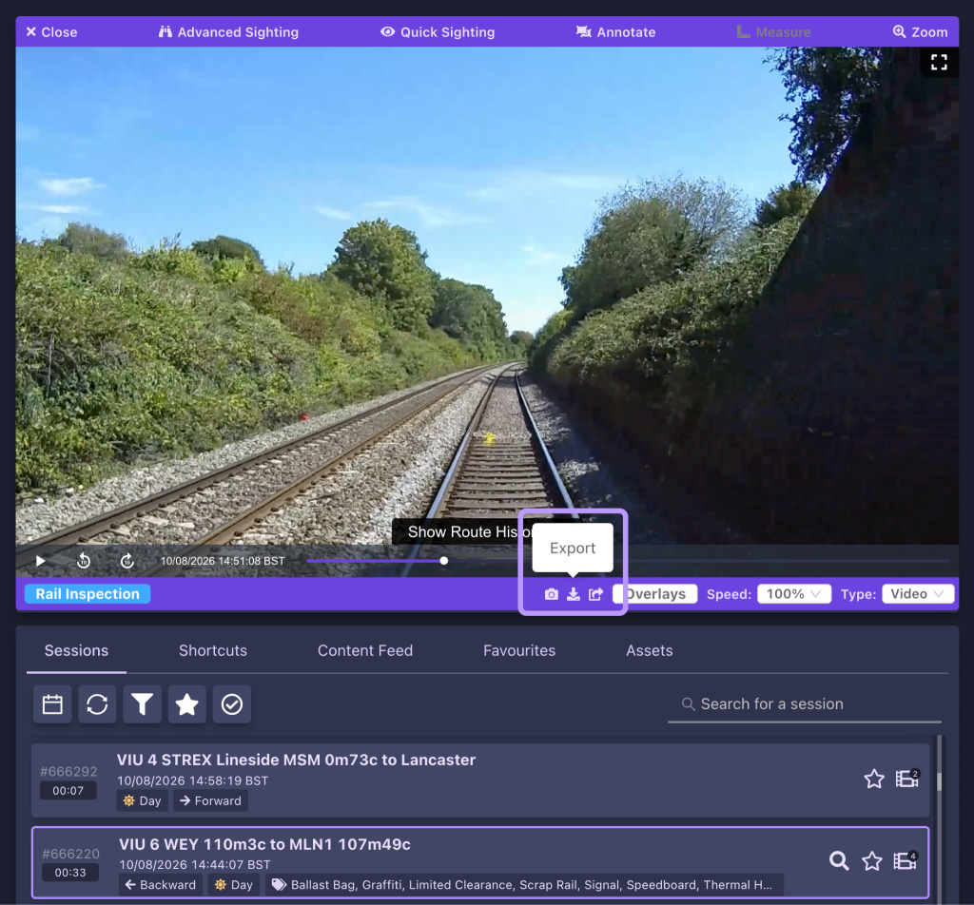Skip forward 10 seconds in video

(127, 561)
